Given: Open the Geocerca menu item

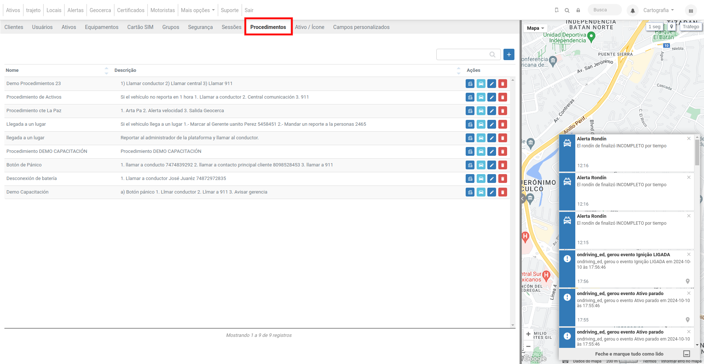Looking at the screenshot, I should point(100,10).
